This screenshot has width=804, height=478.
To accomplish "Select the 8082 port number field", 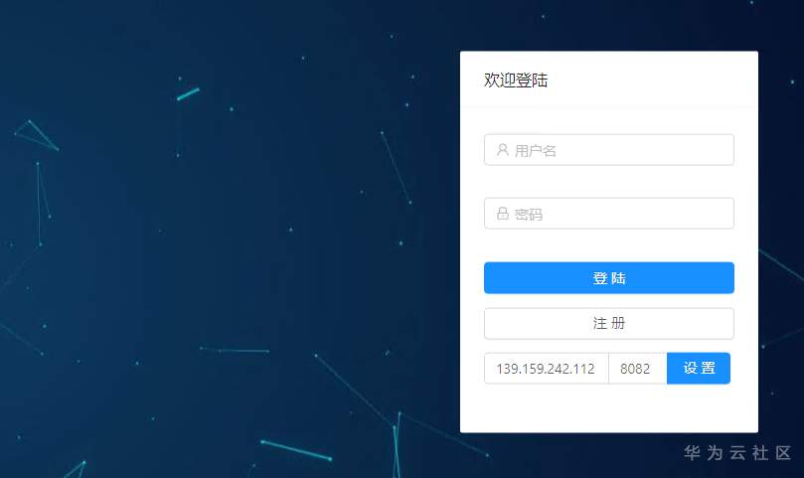I will 637,369.
